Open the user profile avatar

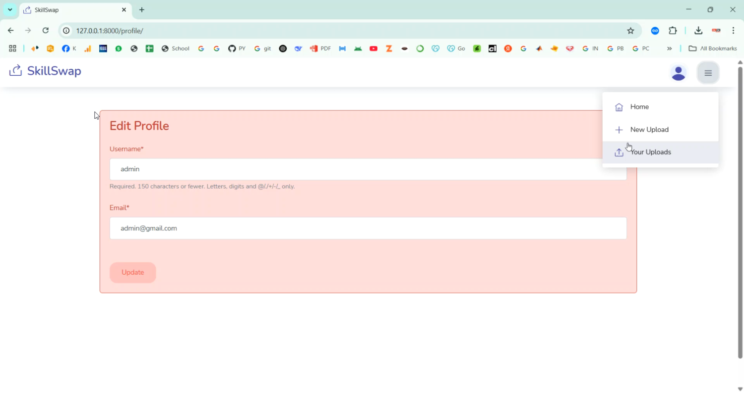click(678, 73)
